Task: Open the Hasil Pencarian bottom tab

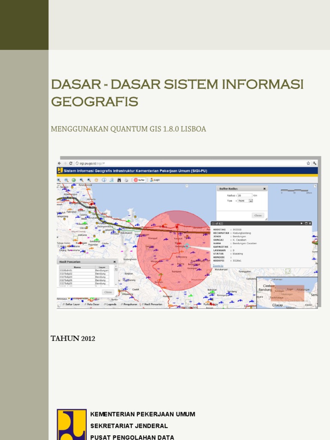Action: (152, 304)
